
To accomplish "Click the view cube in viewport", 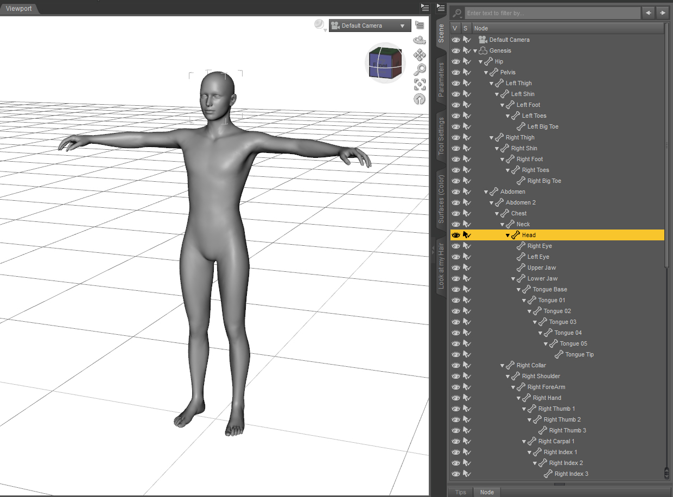I will tap(385, 63).
